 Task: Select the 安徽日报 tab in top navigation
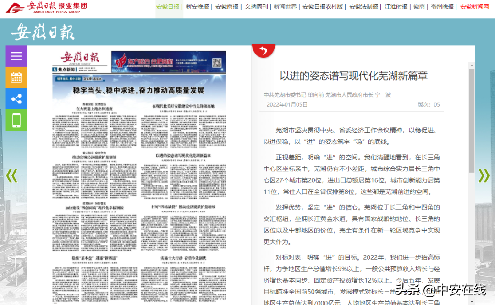click(x=168, y=6)
